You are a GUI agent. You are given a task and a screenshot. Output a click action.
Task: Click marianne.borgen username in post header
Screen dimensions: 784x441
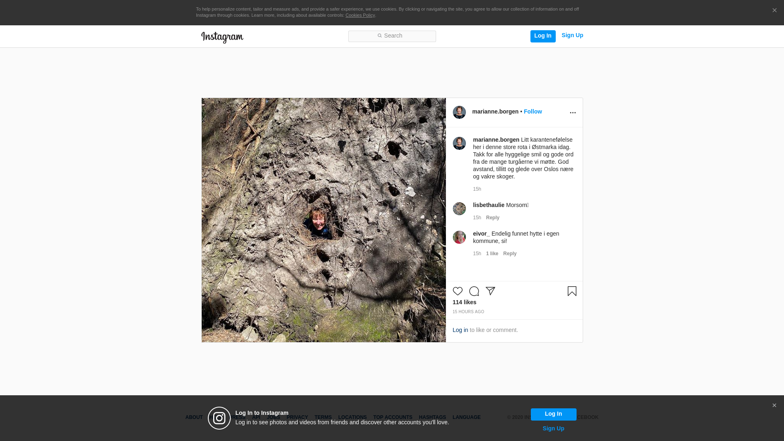tap(495, 111)
